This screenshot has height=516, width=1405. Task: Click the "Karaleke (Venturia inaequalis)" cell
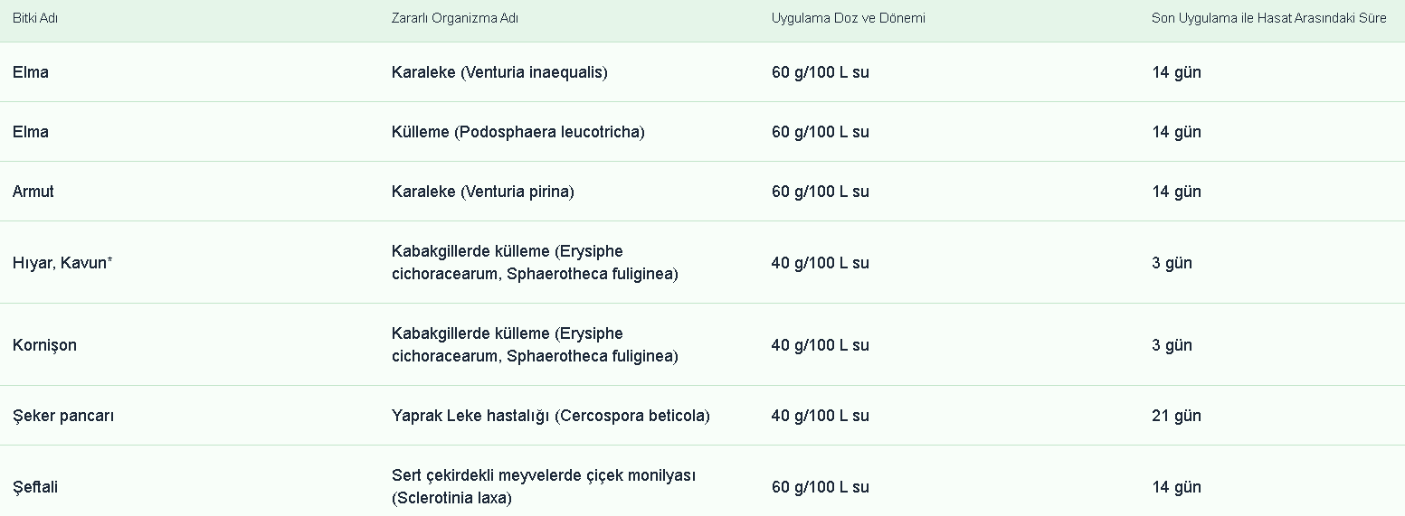(x=499, y=72)
